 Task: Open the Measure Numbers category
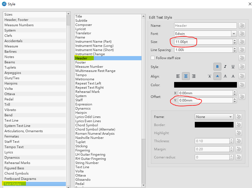[35, 25]
